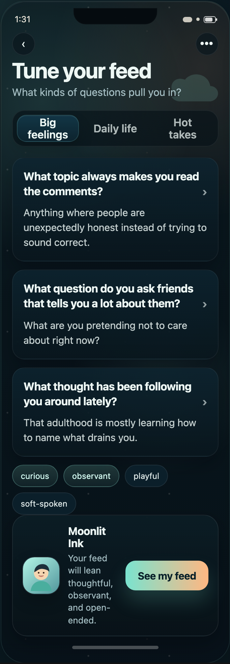Expand the read the comments question chevron
The width and height of the screenshot is (230, 664).
click(x=204, y=193)
